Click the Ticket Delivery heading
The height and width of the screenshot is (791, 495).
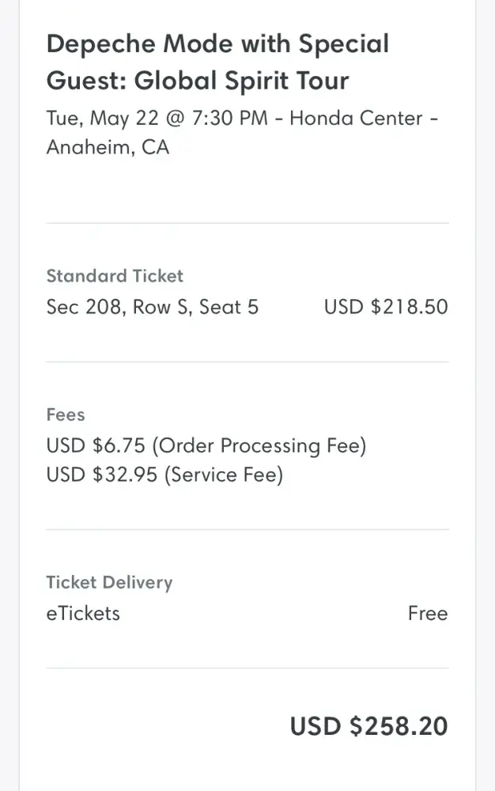point(109,583)
